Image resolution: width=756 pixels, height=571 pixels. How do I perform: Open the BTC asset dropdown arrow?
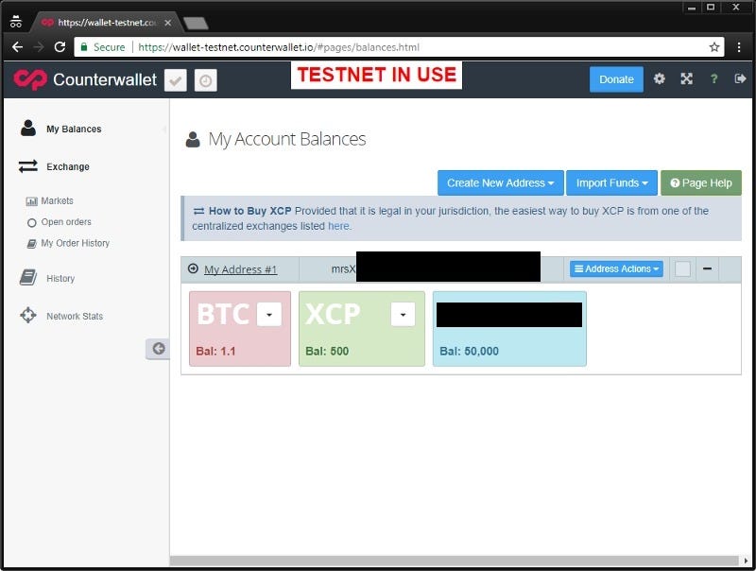(269, 315)
